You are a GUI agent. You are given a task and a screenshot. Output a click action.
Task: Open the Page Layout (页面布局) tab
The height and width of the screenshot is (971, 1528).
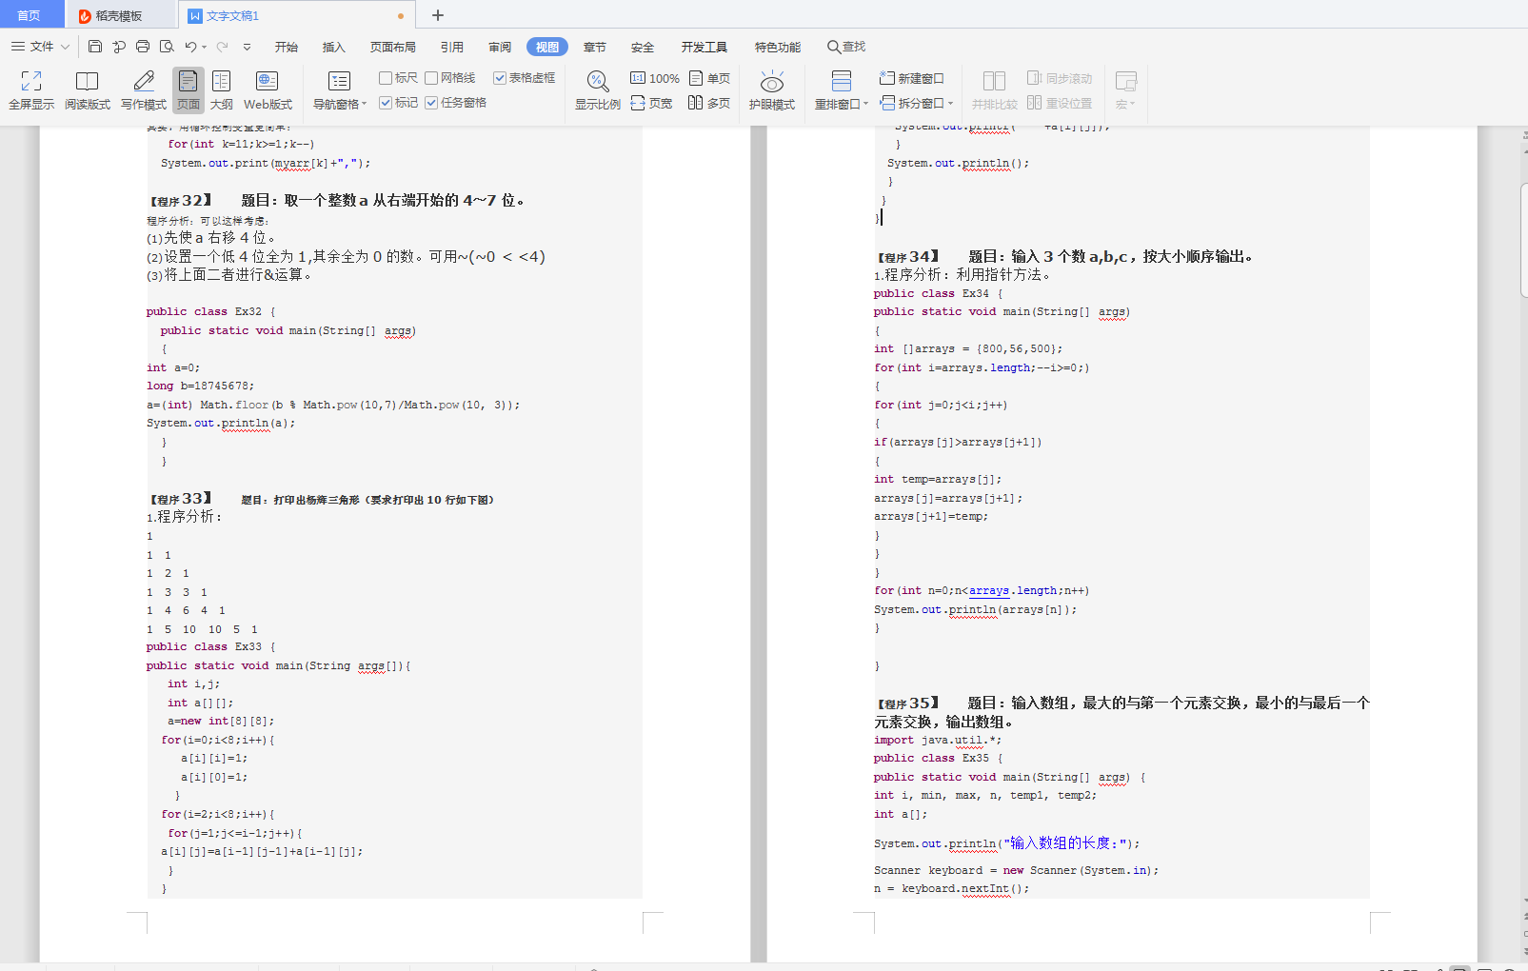(393, 47)
